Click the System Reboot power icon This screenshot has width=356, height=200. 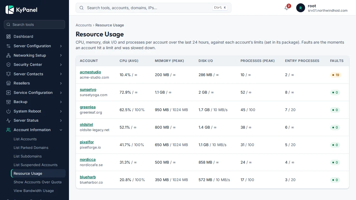coord(8,111)
